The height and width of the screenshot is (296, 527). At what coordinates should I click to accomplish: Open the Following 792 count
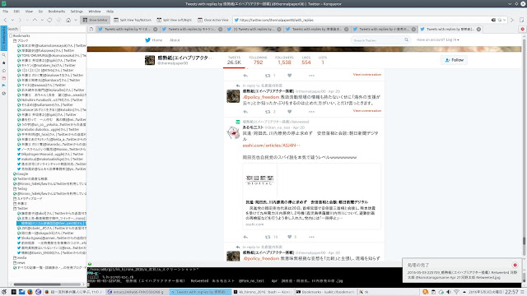(x=258, y=60)
